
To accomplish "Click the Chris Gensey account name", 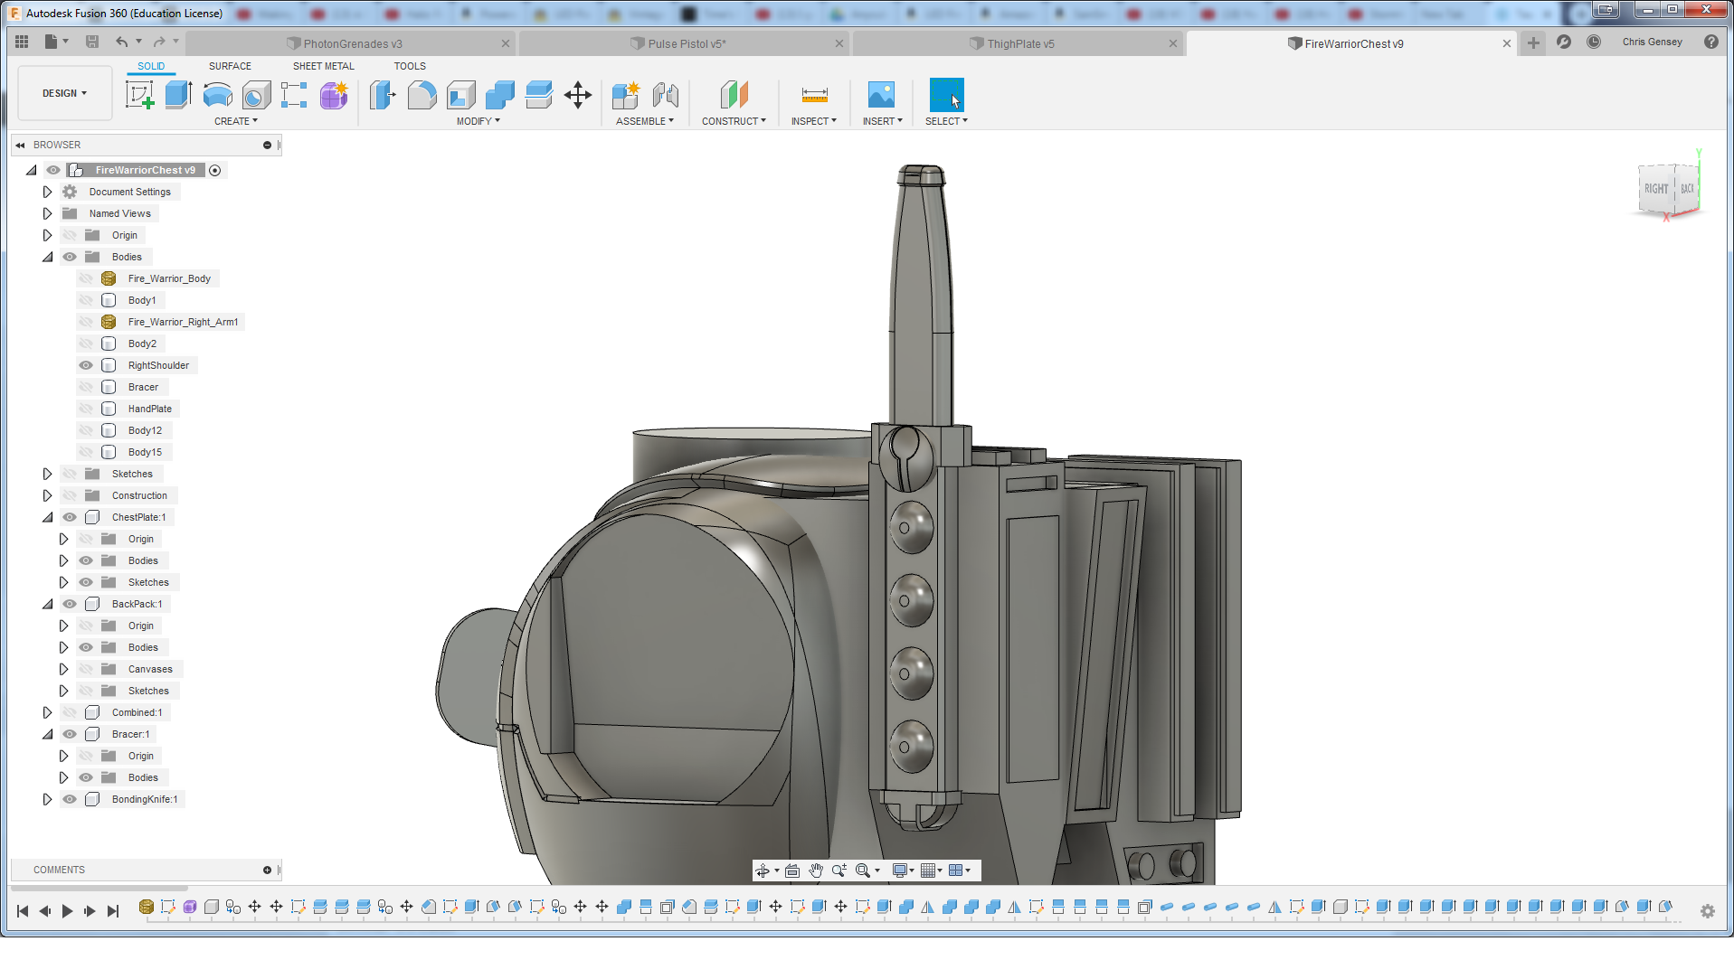I will tap(1652, 42).
